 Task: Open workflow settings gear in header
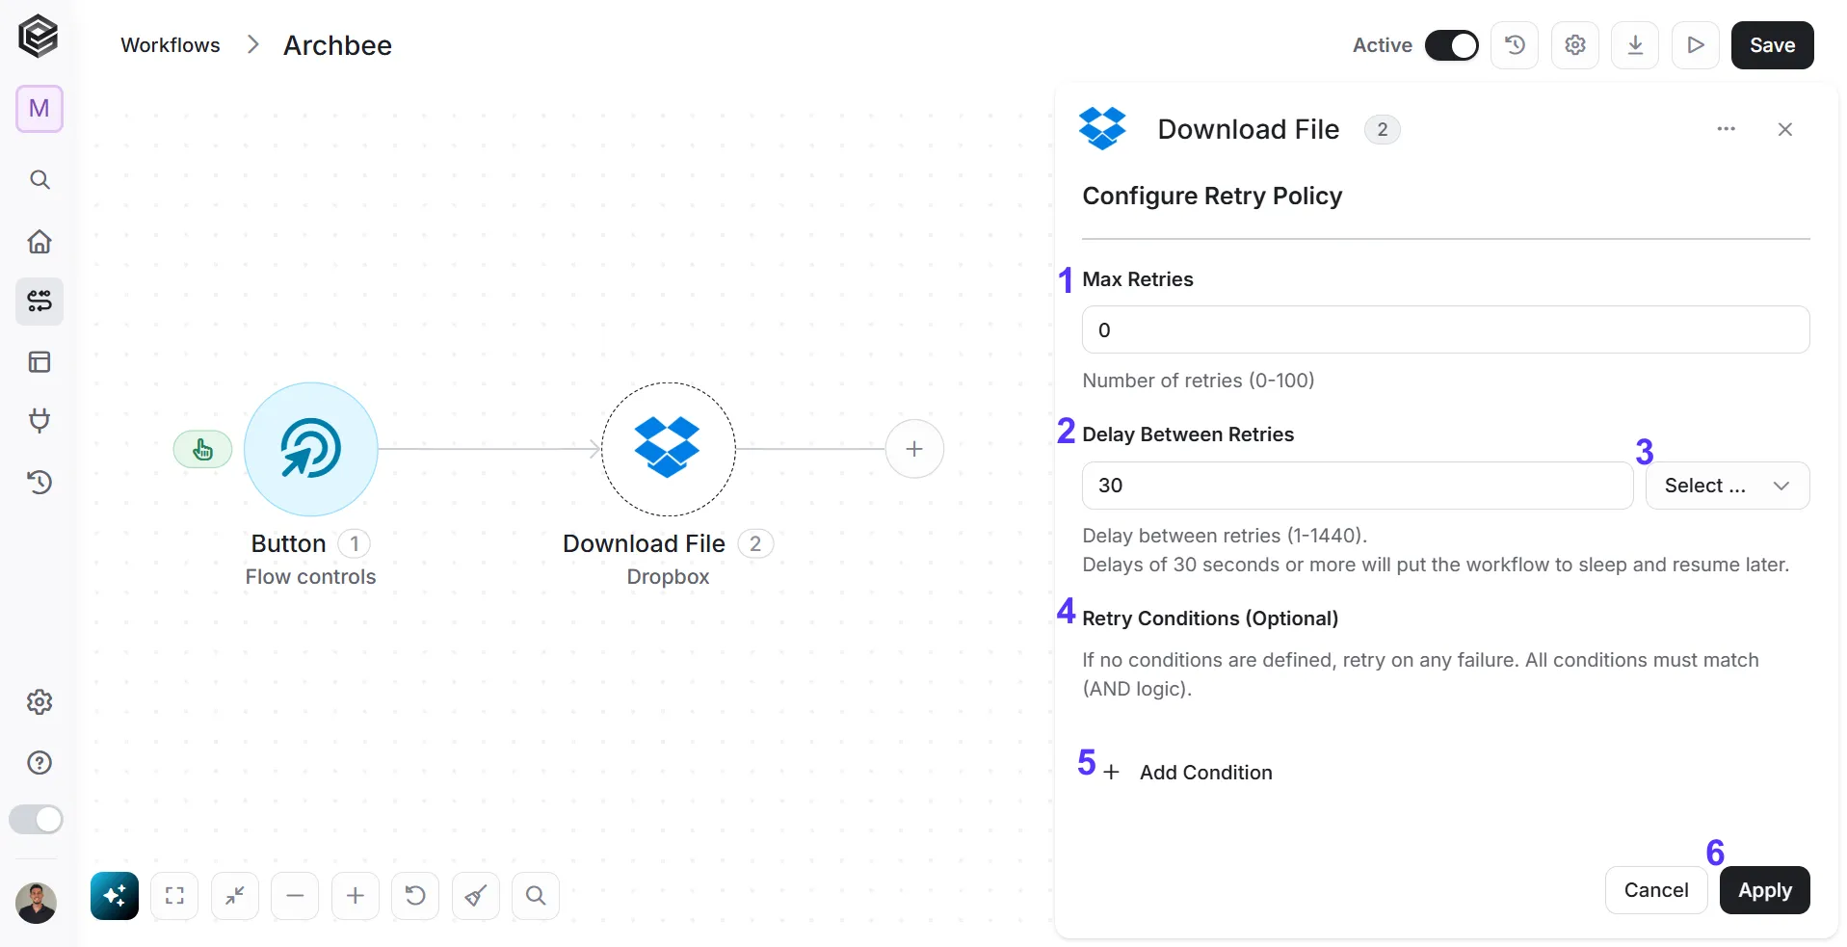[x=1575, y=45]
